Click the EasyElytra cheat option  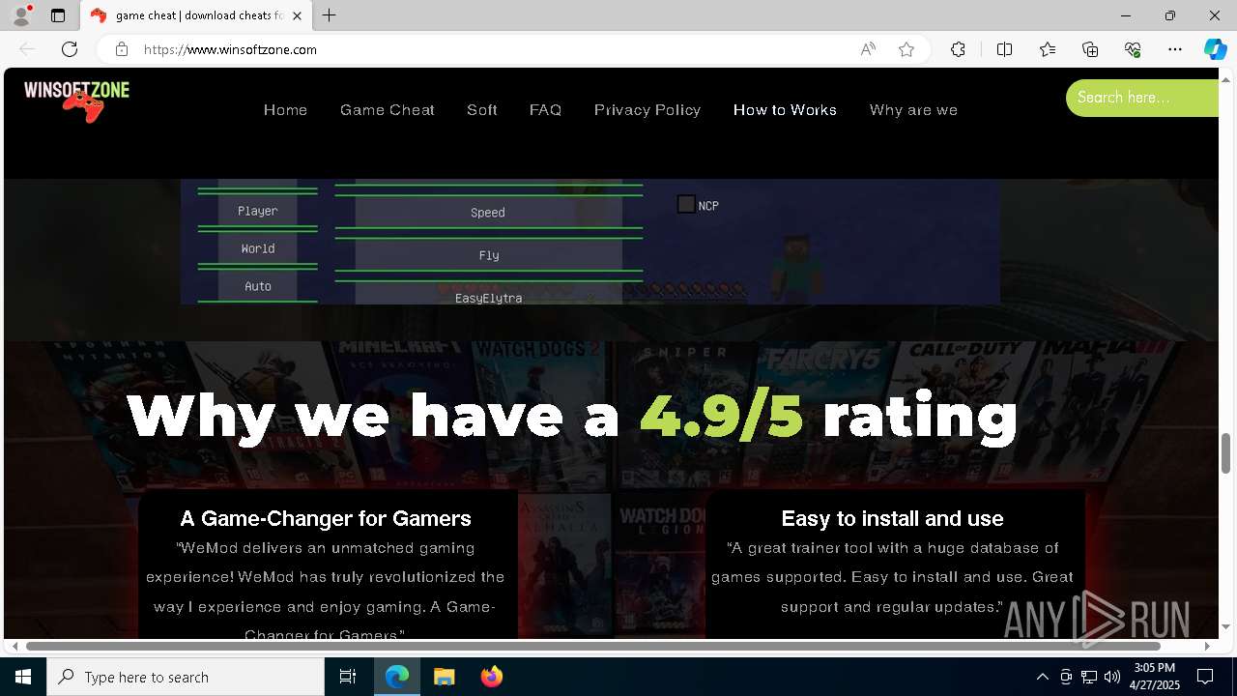click(x=488, y=295)
